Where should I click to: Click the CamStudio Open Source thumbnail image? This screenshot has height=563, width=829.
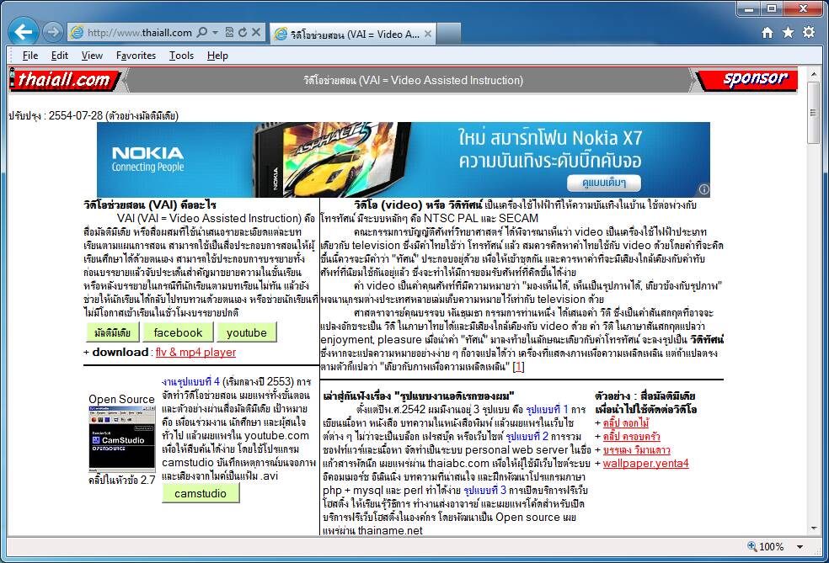[x=122, y=438]
